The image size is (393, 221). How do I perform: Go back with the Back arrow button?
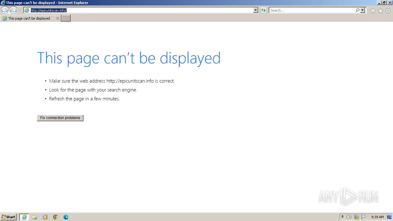[5, 10]
